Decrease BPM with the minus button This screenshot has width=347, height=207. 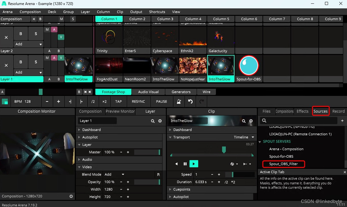click(47, 101)
